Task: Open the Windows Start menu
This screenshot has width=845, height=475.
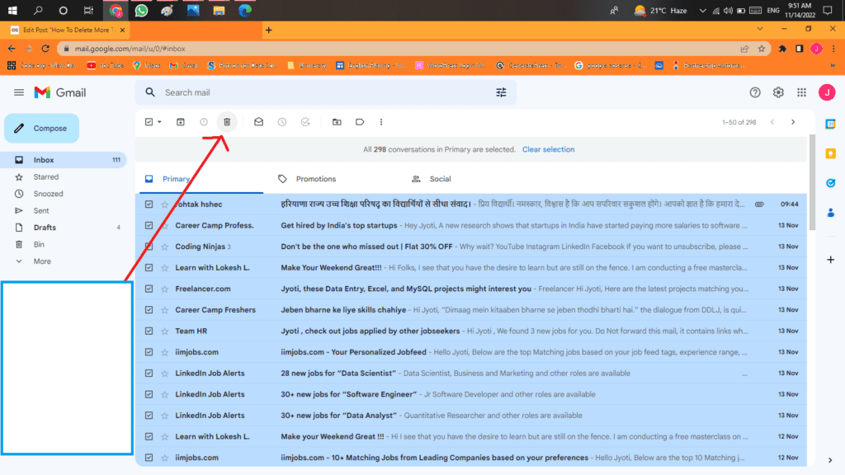Action: pyautogui.click(x=12, y=10)
